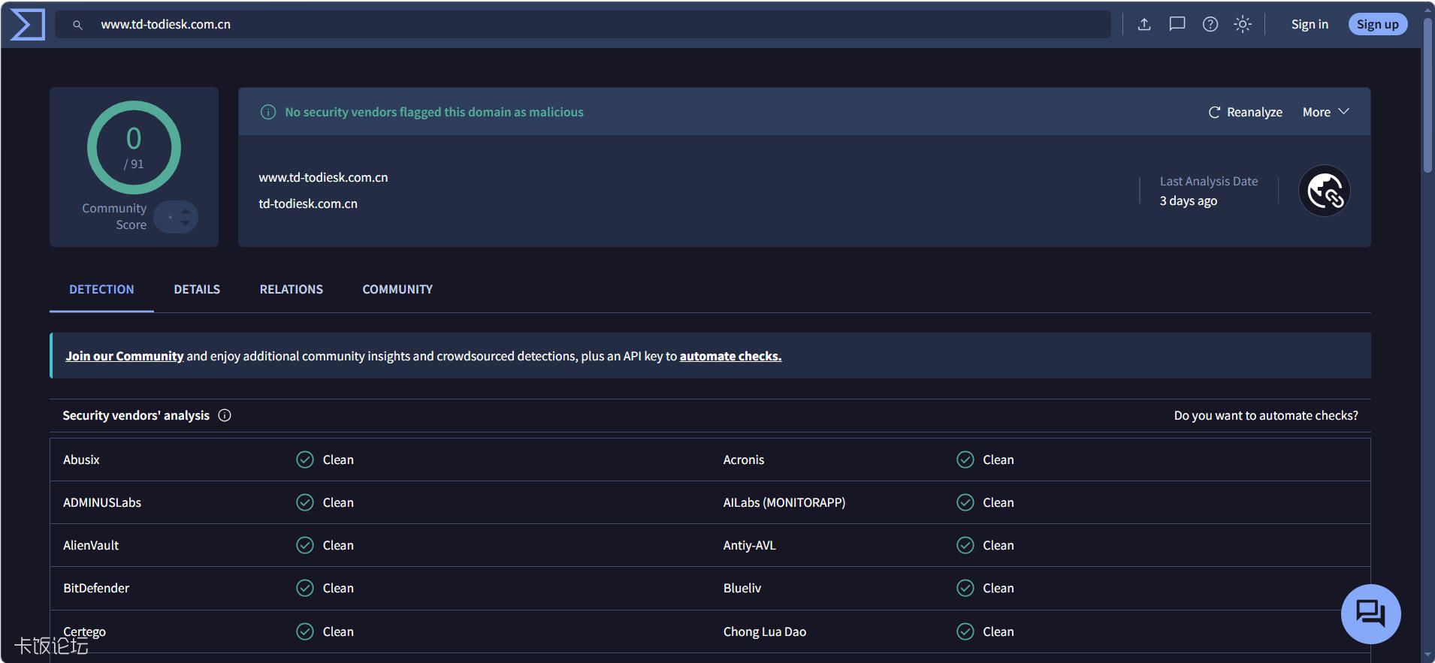Upvote the community score
The width and height of the screenshot is (1435, 663).
pyautogui.click(x=185, y=211)
